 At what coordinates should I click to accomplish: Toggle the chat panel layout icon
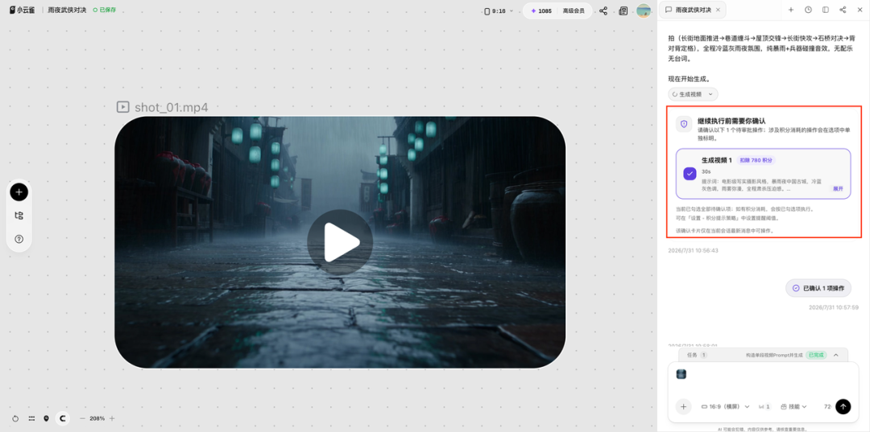[x=825, y=10]
